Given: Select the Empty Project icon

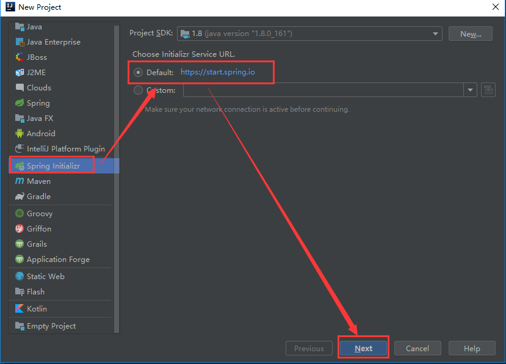Looking at the screenshot, I should (x=20, y=326).
